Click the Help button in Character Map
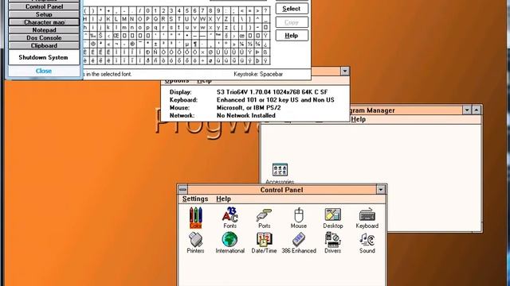Viewport: 510px width, 286px height. point(292,36)
